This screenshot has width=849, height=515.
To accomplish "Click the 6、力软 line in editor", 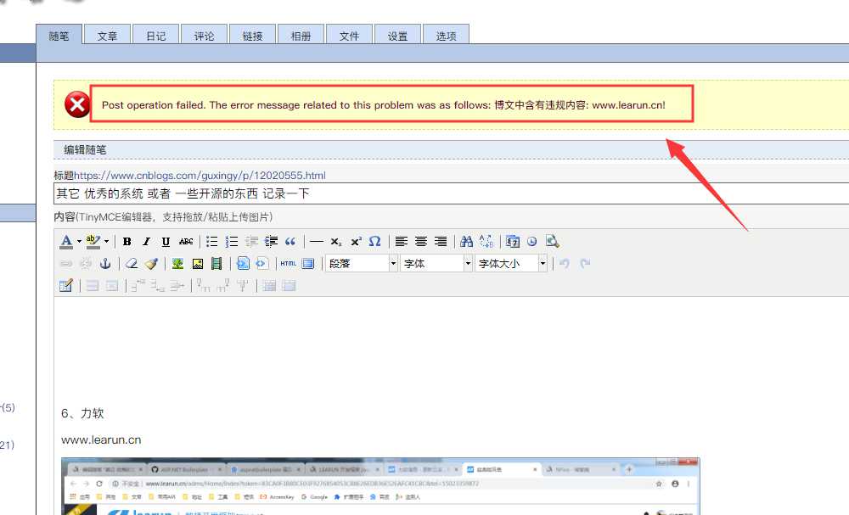I will point(82,413).
